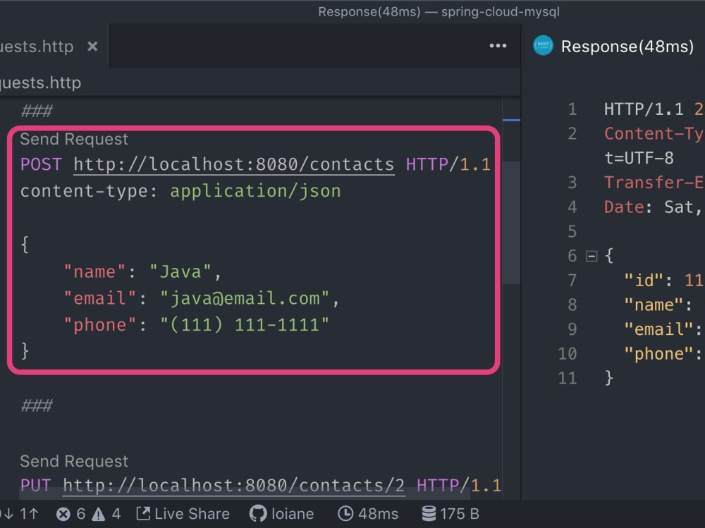
Task: Click the 175 B response size status item
Action: click(x=450, y=514)
